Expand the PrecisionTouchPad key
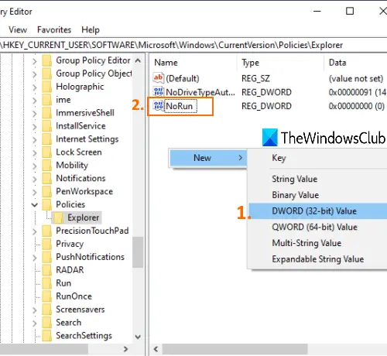Image resolution: width=387 pixels, height=356 pixels. click(35, 231)
